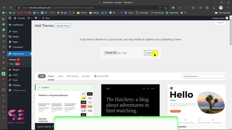The width and height of the screenshot is (232, 130).
Task: Open the Feature Filter options
Action: [101, 76]
